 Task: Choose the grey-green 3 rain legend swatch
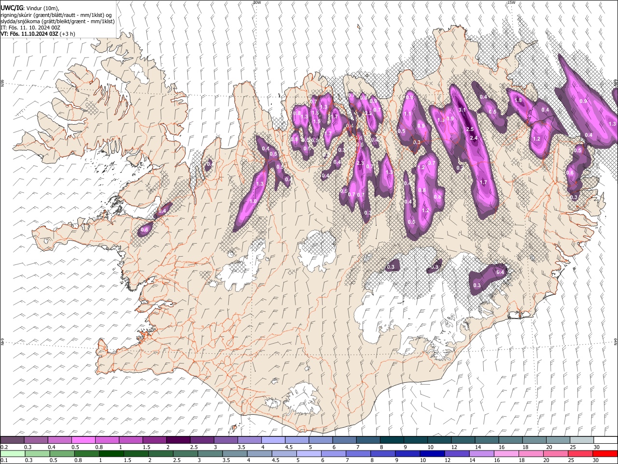pos(210,453)
